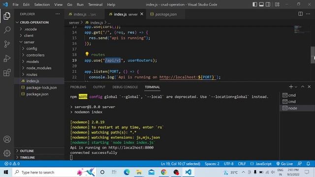Image resolution: width=315 pixels, height=177 pixels.
Task: Open Explorer Views and More Actions ellipsis
Action: pos(58,14)
